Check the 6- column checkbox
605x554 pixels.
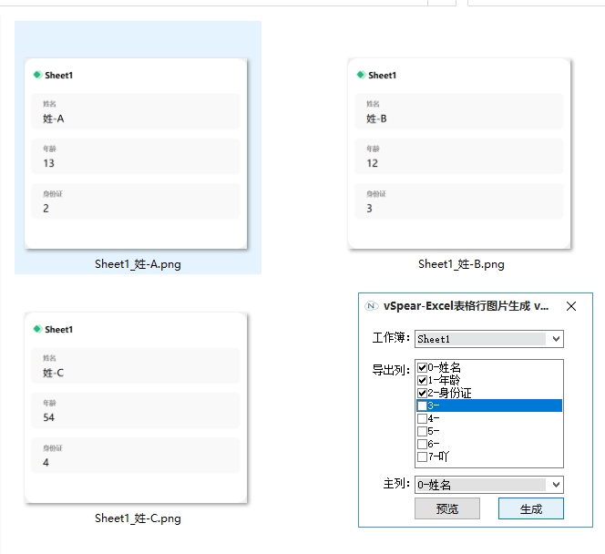click(422, 444)
